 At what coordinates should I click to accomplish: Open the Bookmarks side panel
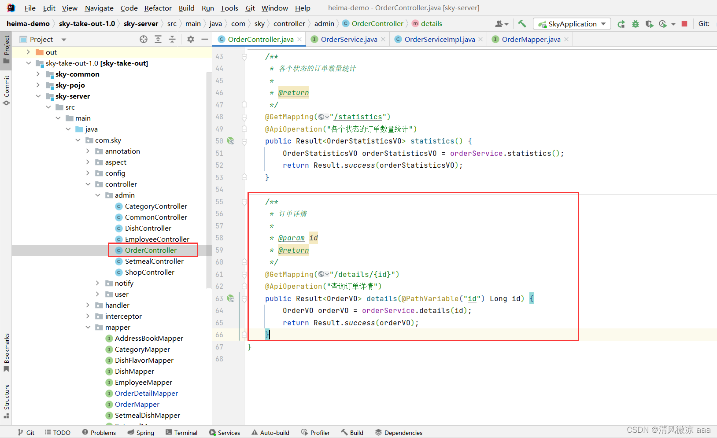6,353
